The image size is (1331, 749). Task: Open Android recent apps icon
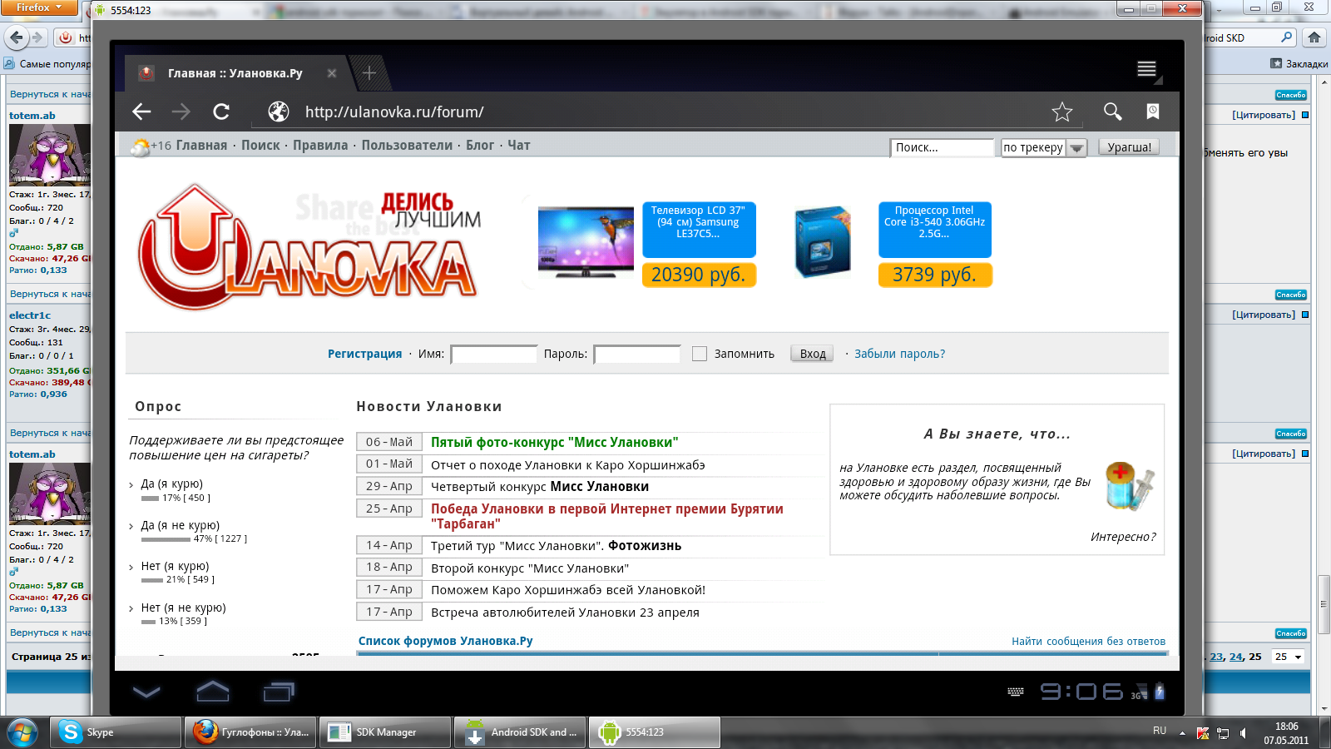(x=279, y=692)
